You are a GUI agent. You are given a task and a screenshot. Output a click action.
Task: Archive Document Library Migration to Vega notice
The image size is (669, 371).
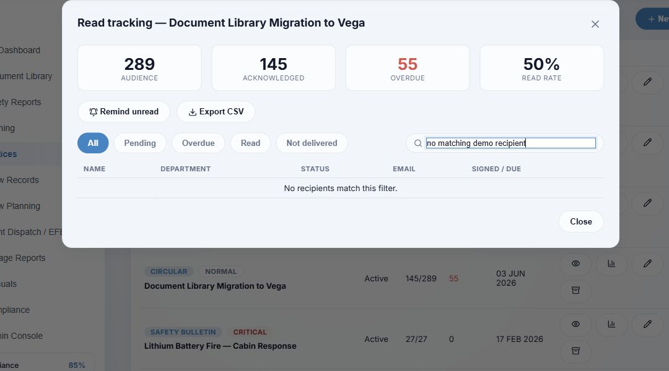coord(575,291)
